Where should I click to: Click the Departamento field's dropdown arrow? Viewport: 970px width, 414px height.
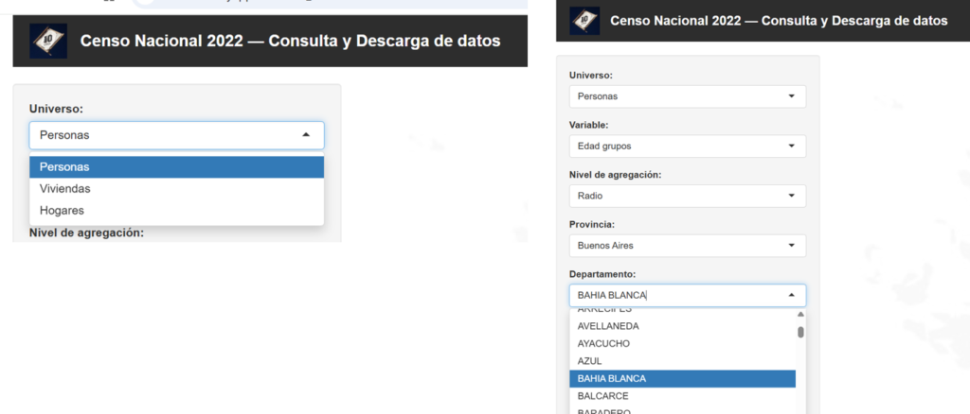tap(791, 295)
